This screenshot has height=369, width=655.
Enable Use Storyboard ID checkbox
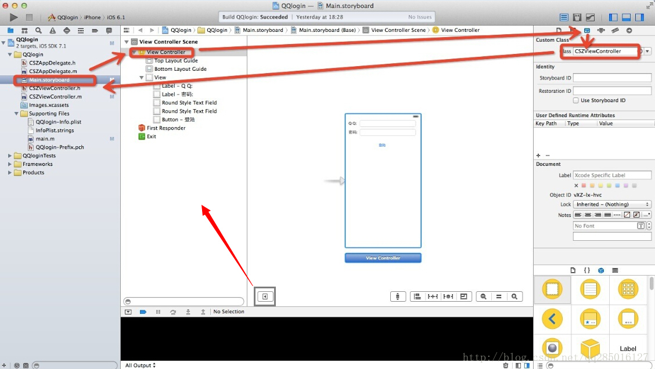[x=576, y=100]
